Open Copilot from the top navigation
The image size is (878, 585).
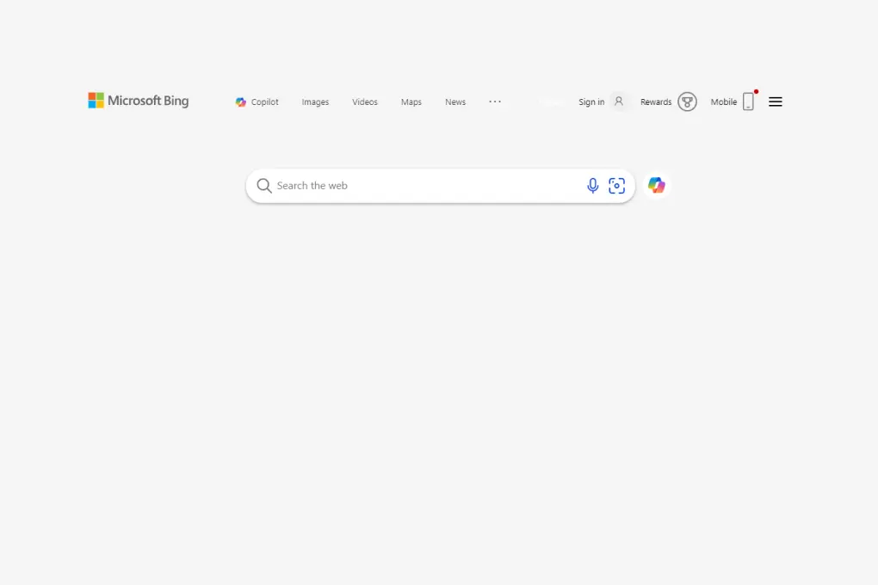pyautogui.click(x=257, y=102)
